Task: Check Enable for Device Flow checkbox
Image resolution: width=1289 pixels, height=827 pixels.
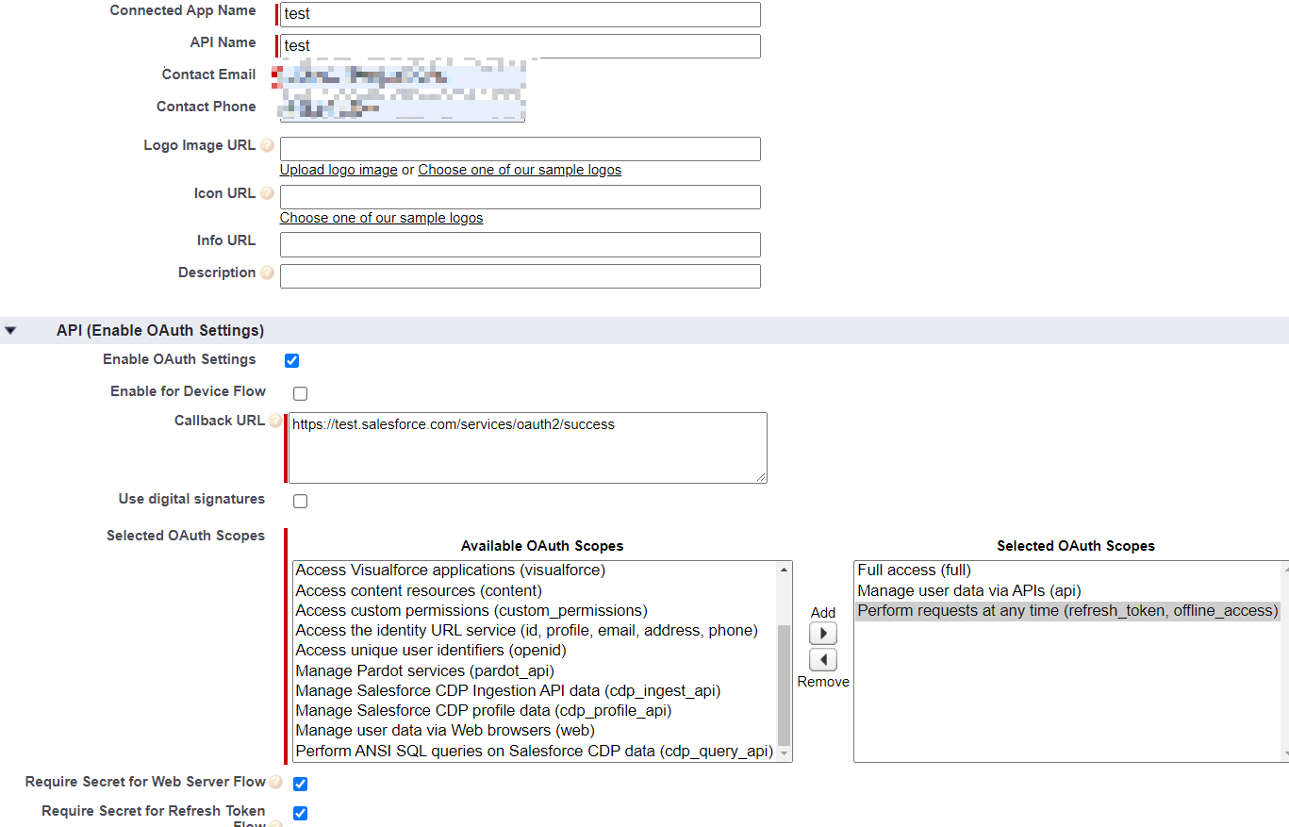Action: [x=300, y=393]
